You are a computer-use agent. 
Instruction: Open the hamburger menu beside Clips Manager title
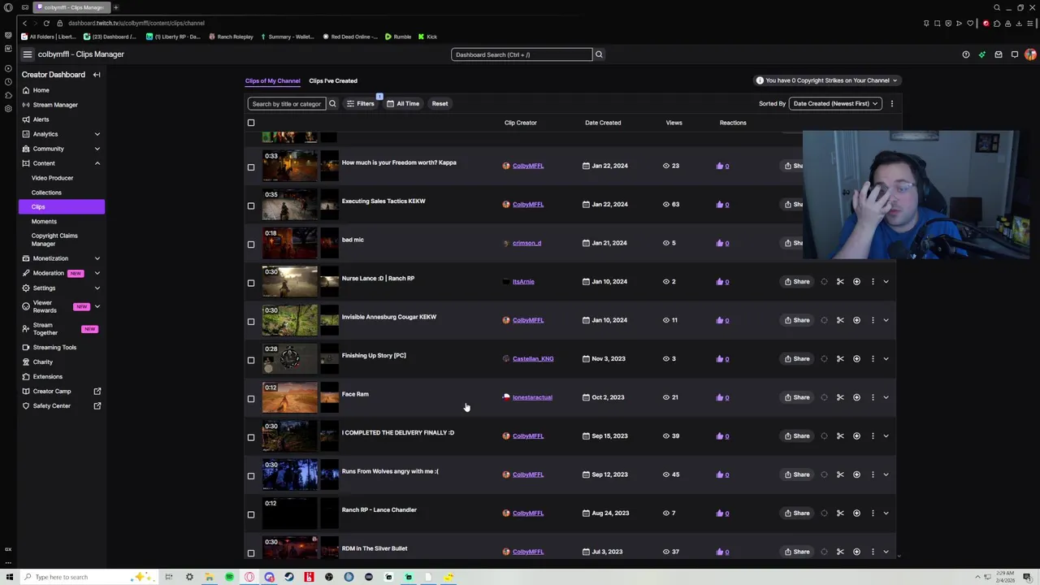[27, 54]
